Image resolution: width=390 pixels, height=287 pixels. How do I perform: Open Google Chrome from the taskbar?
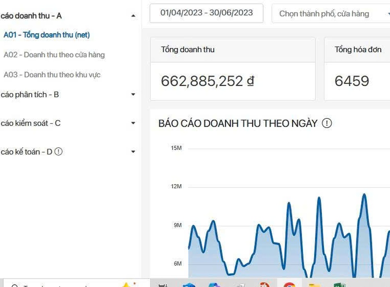click(289, 285)
